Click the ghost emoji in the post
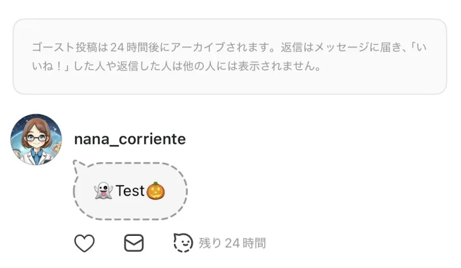 103,191
